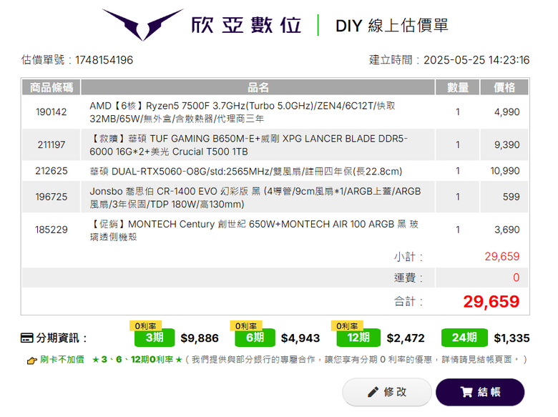This screenshot has width=558, height=417.
Task: Click the quantity 1 in the RTX5060 row
Action: coord(458,171)
